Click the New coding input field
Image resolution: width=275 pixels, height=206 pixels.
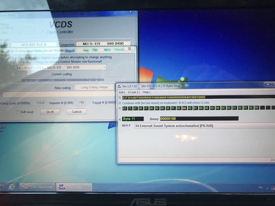tap(59, 94)
